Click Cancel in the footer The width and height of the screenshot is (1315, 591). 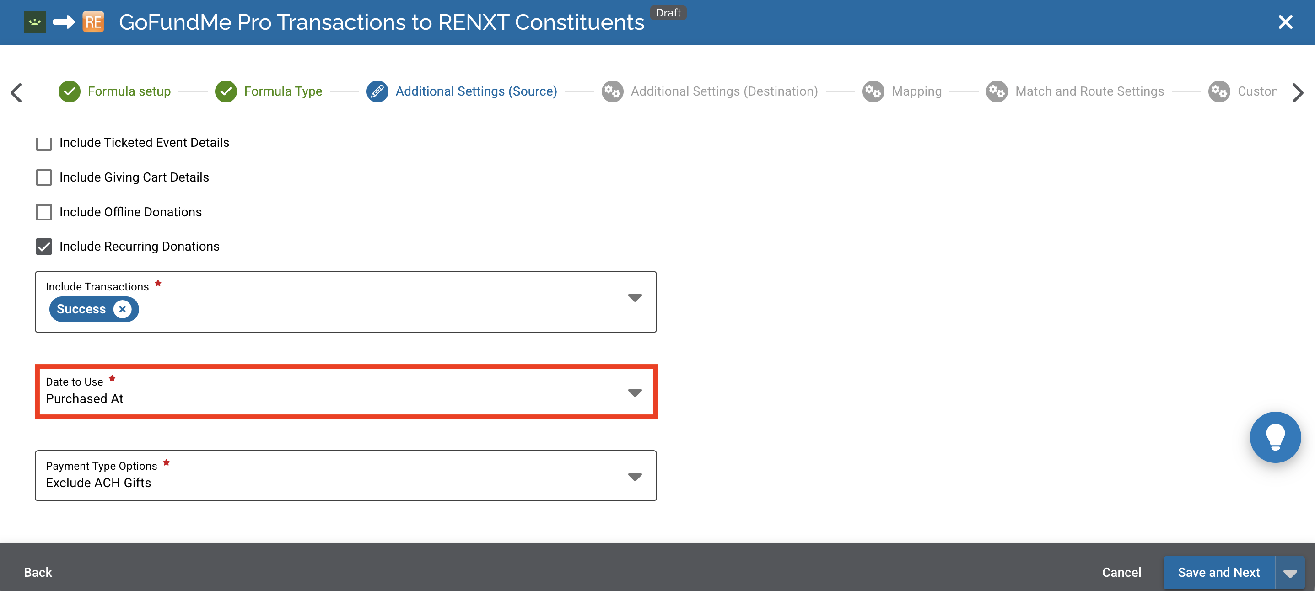point(1121,572)
